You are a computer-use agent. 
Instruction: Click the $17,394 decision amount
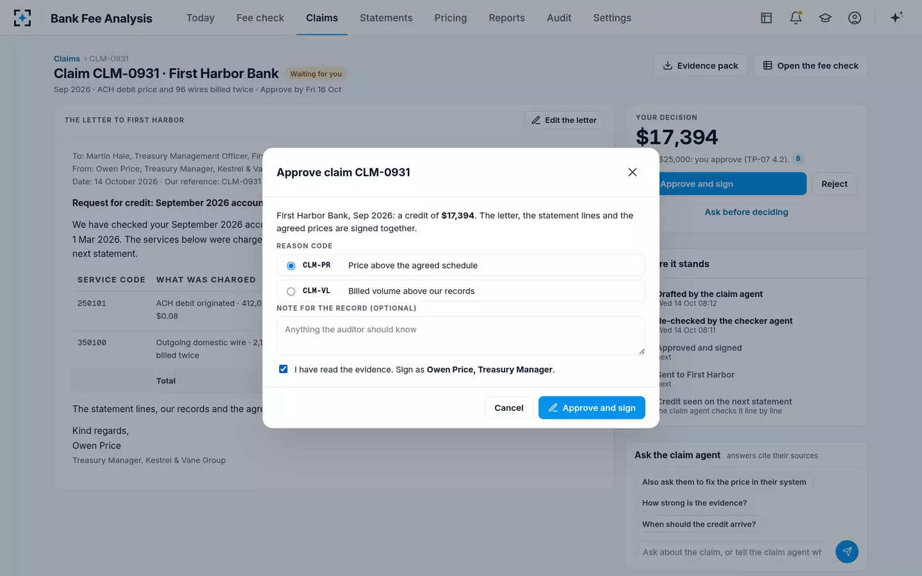point(677,137)
